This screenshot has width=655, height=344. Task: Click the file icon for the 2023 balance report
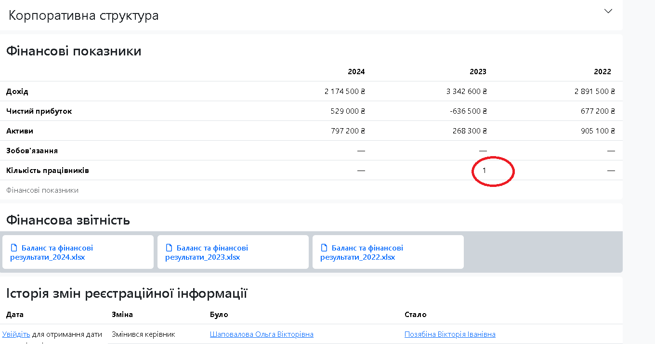tap(169, 248)
